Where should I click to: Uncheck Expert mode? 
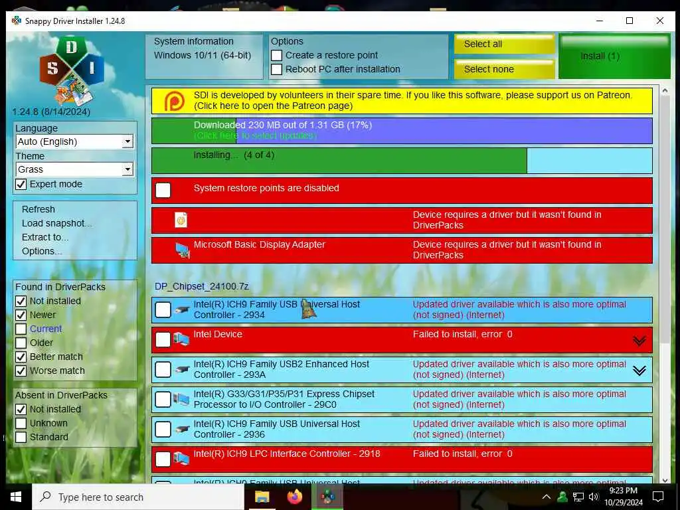(21, 185)
